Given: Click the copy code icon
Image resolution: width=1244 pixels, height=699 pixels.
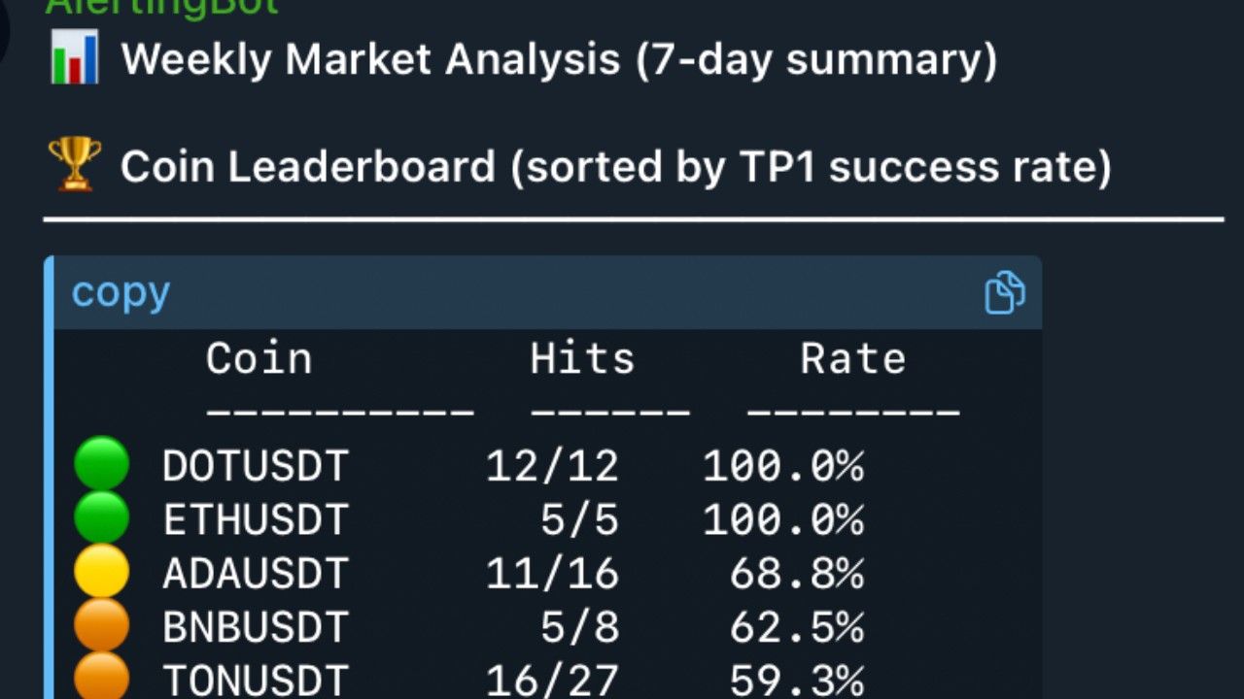Looking at the screenshot, I should click(x=1004, y=293).
